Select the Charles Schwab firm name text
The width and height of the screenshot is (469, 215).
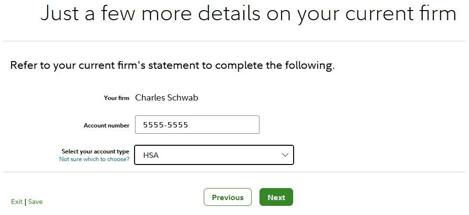(167, 98)
